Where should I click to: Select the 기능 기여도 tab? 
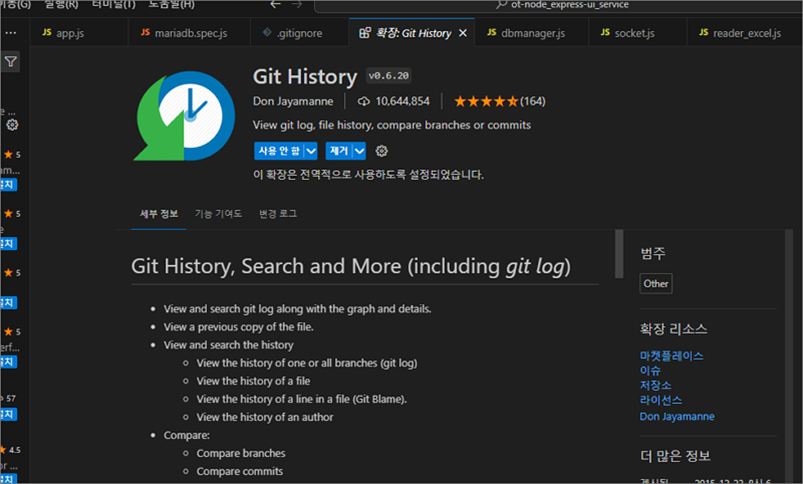click(218, 214)
